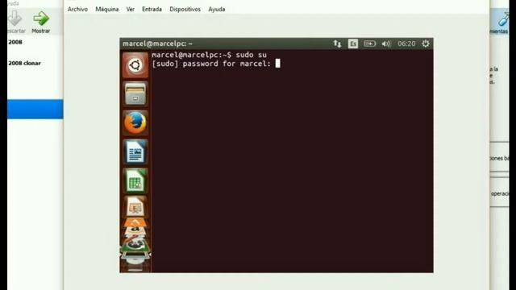Launch LibreOffice Calc from the launcher
This screenshot has height=290, width=516.
click(x=135, y=180)
